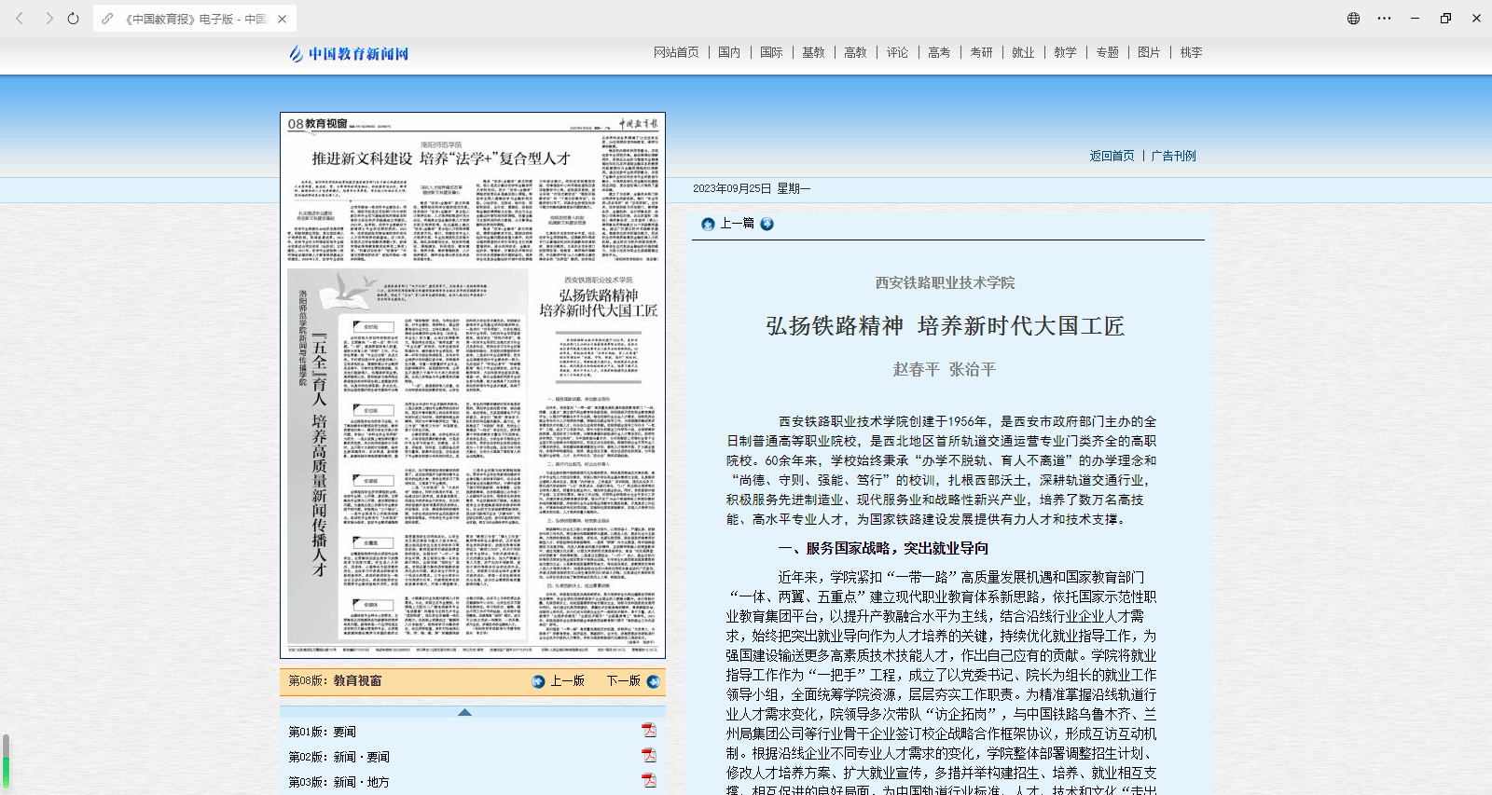
Task: Download PDF for 第02版 新闻·要闻
Action: click(648, 756)
